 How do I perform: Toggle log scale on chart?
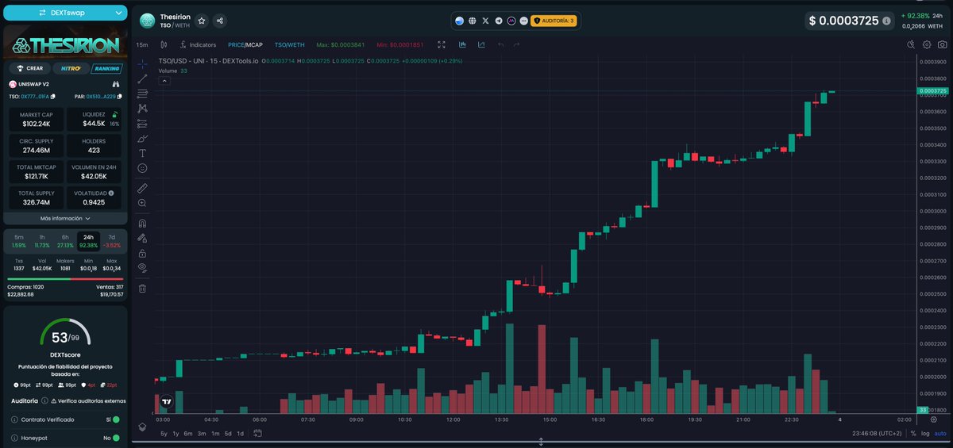(925, 434)
